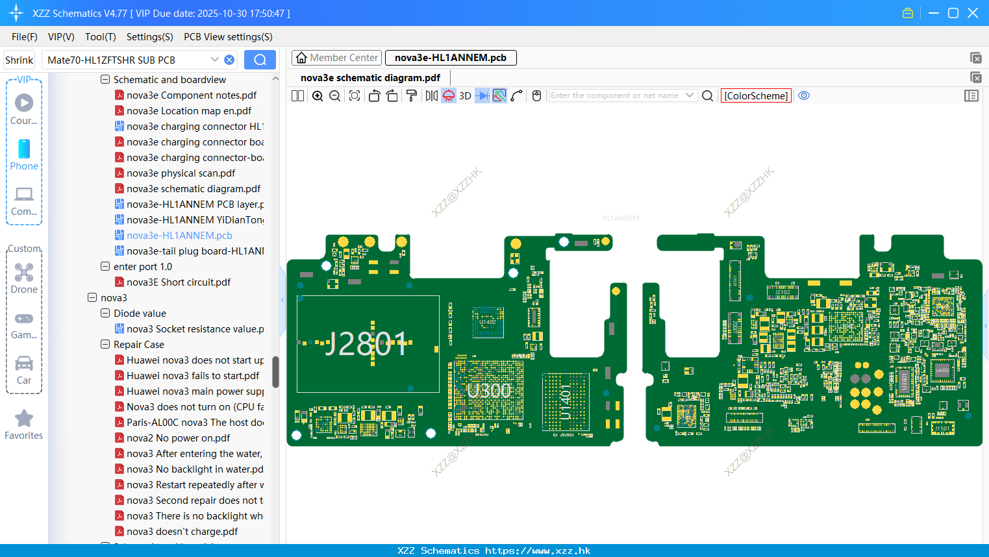The width and height of the screenshot is (989, 557).
Task: Click the component or net name field
Action: [x=616, y=95]
